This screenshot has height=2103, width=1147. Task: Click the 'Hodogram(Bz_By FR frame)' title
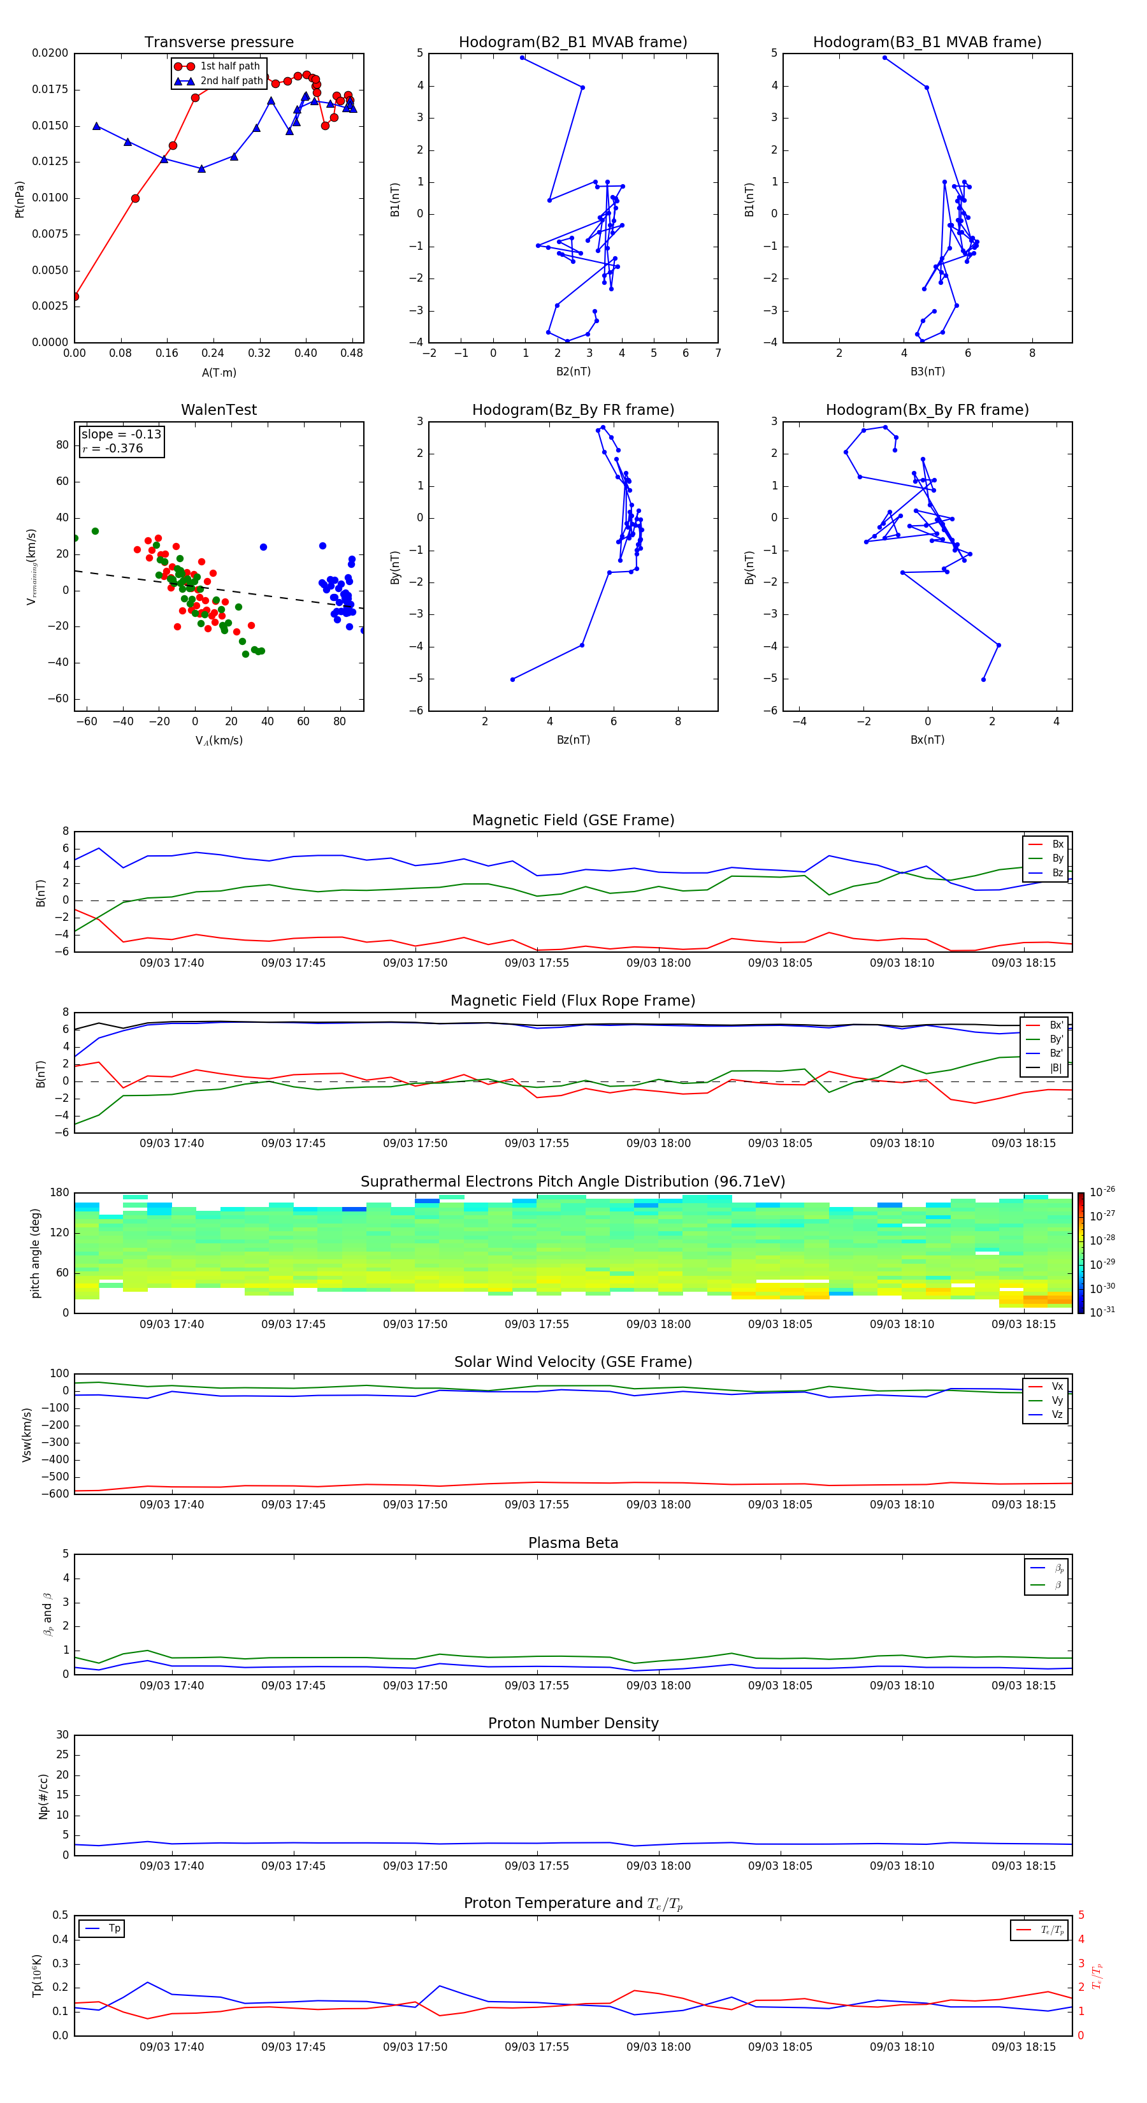(573, 410)
